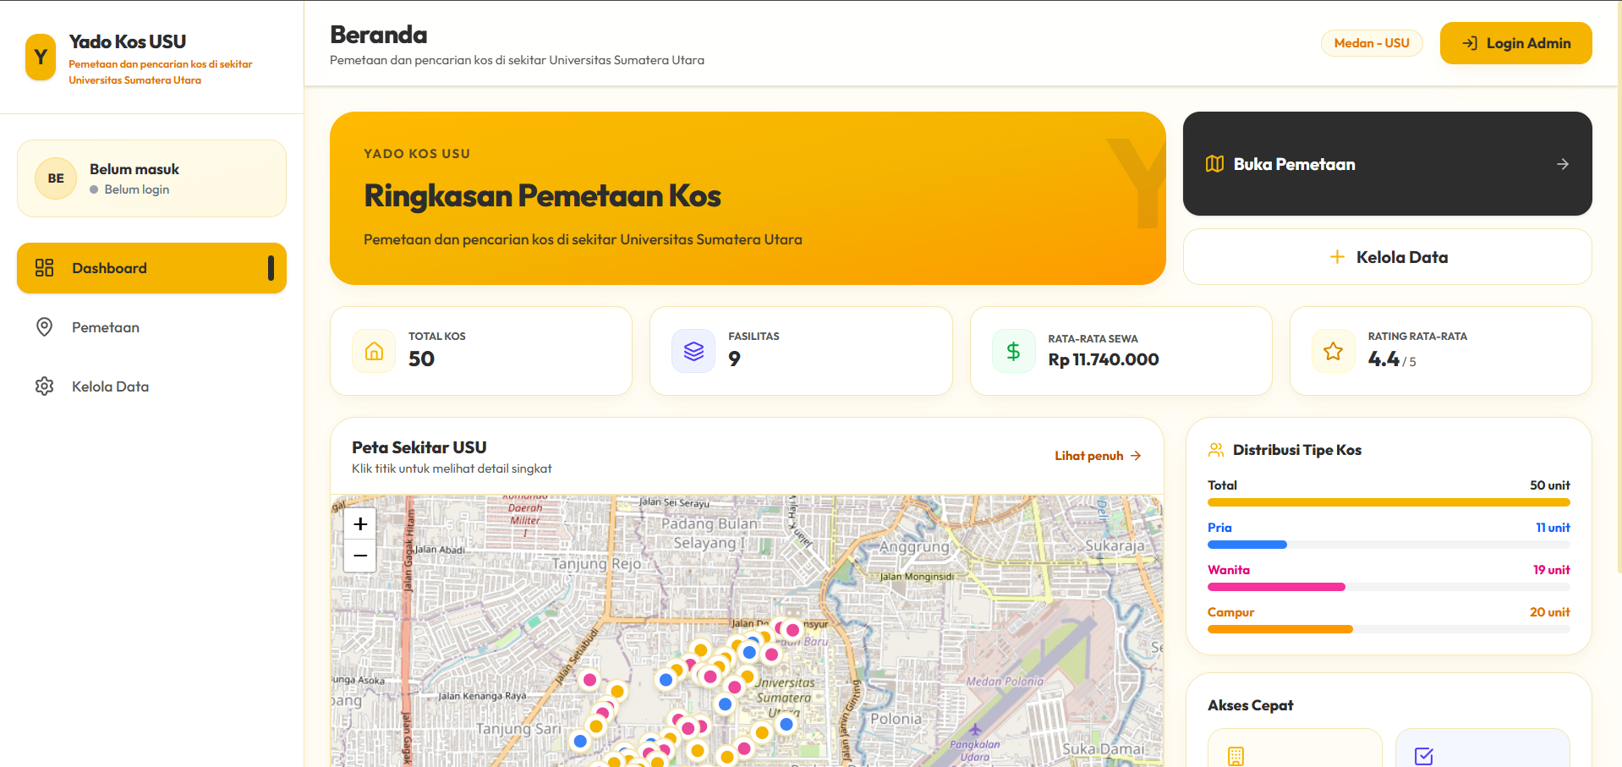
Task: Click the Rating star icon
Action: pyautogui.click(x=1334, y=351)
